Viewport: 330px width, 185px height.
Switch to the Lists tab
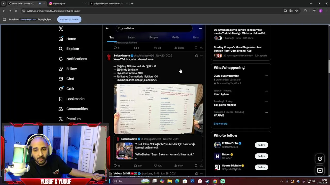196,38
